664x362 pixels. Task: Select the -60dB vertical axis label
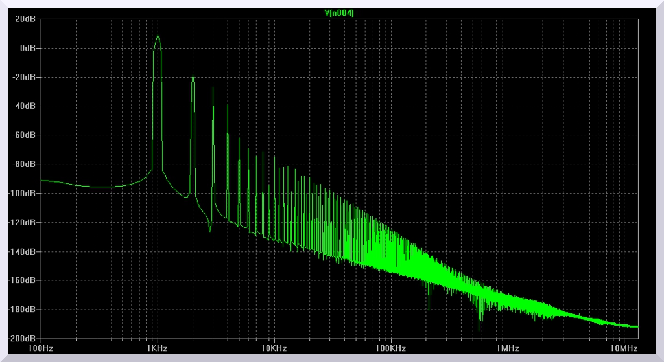tap(25, 135)
